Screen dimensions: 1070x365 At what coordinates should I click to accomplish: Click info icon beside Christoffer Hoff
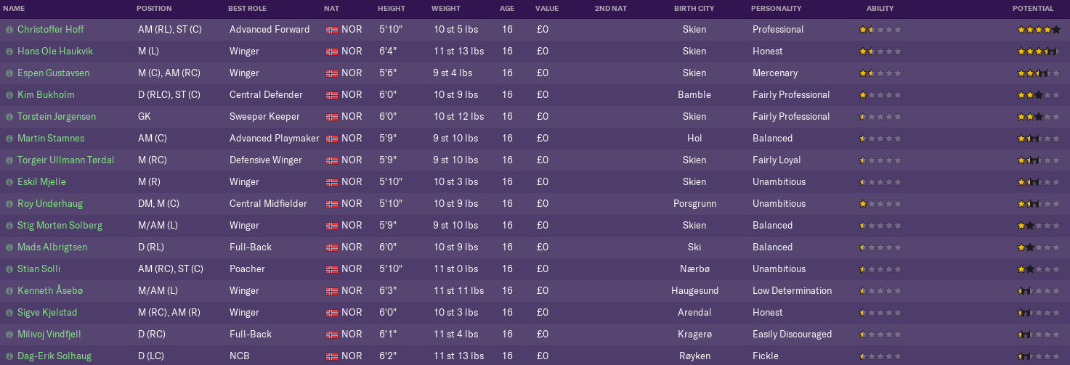(x=9, y=30)
